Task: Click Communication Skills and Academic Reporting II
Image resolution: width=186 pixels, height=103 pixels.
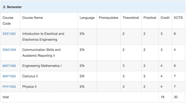Action: click(x=41, y=53)
